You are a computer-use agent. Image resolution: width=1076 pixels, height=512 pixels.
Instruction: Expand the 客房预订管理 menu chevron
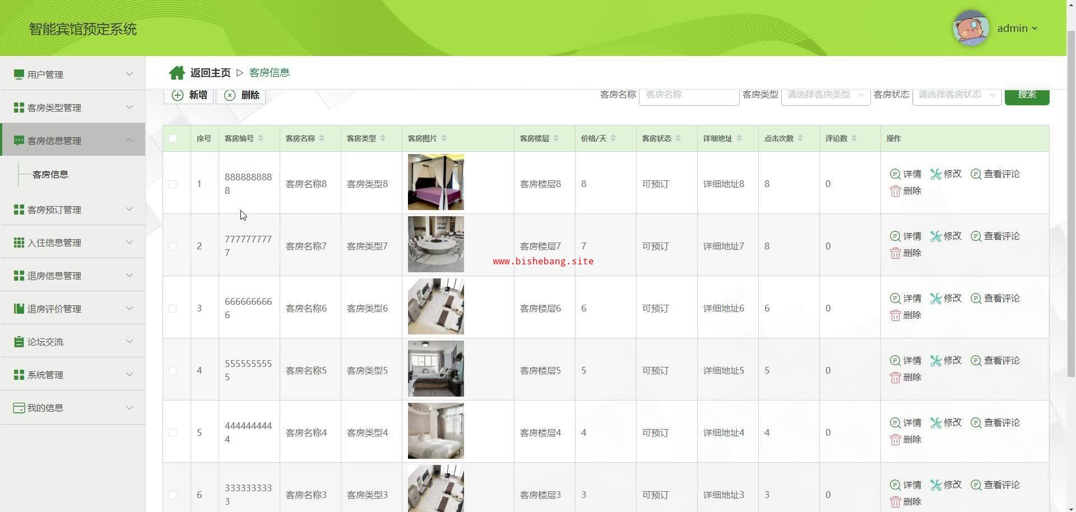(129, 209)
